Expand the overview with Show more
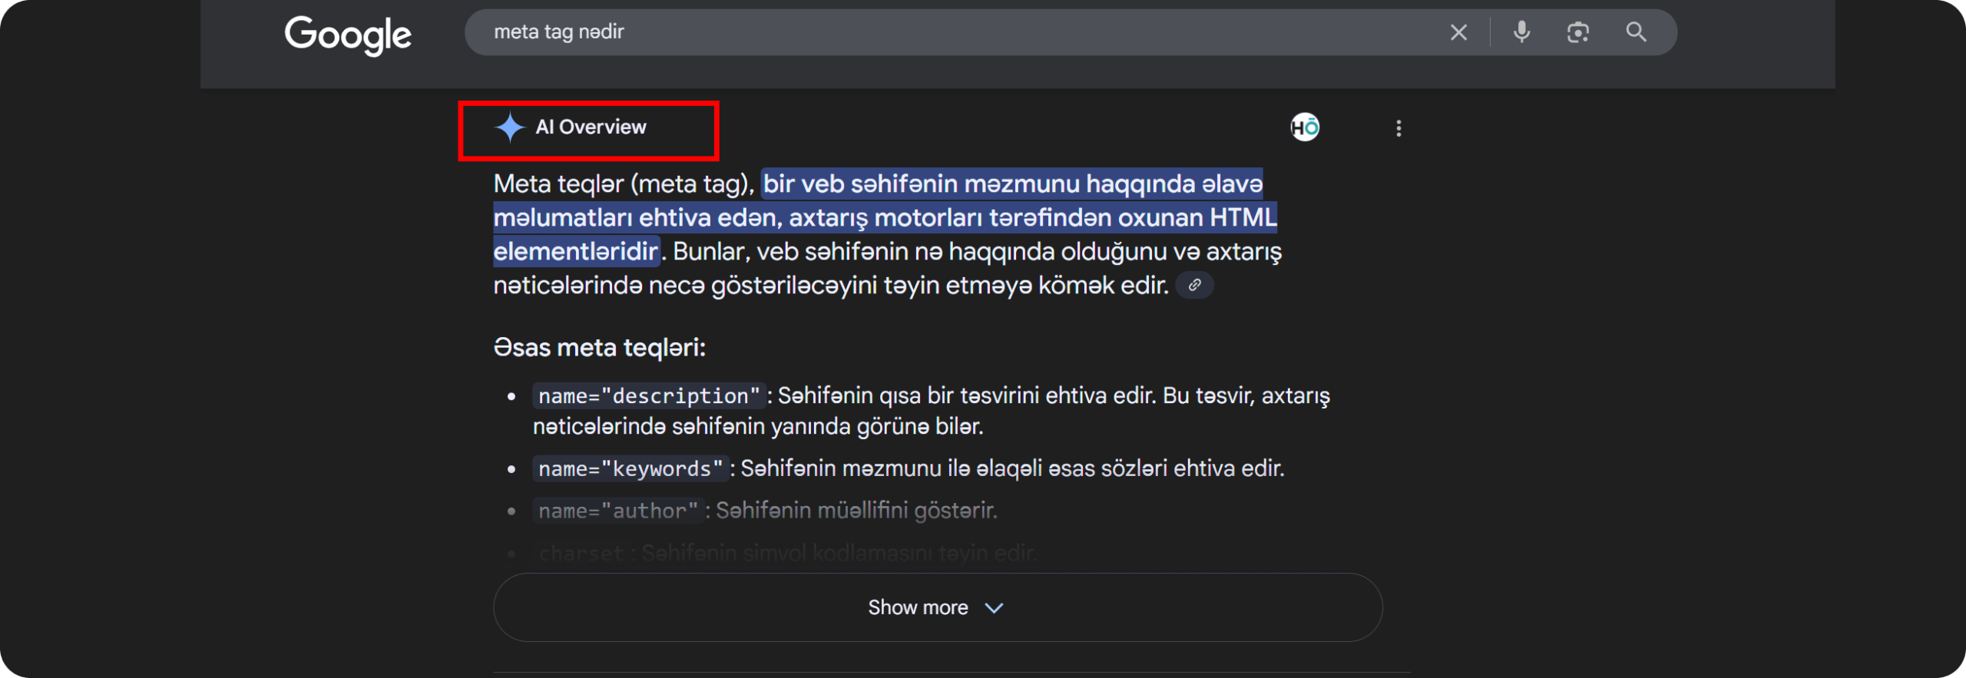This screenshot has width=1966, height=678. coord(937,607)
